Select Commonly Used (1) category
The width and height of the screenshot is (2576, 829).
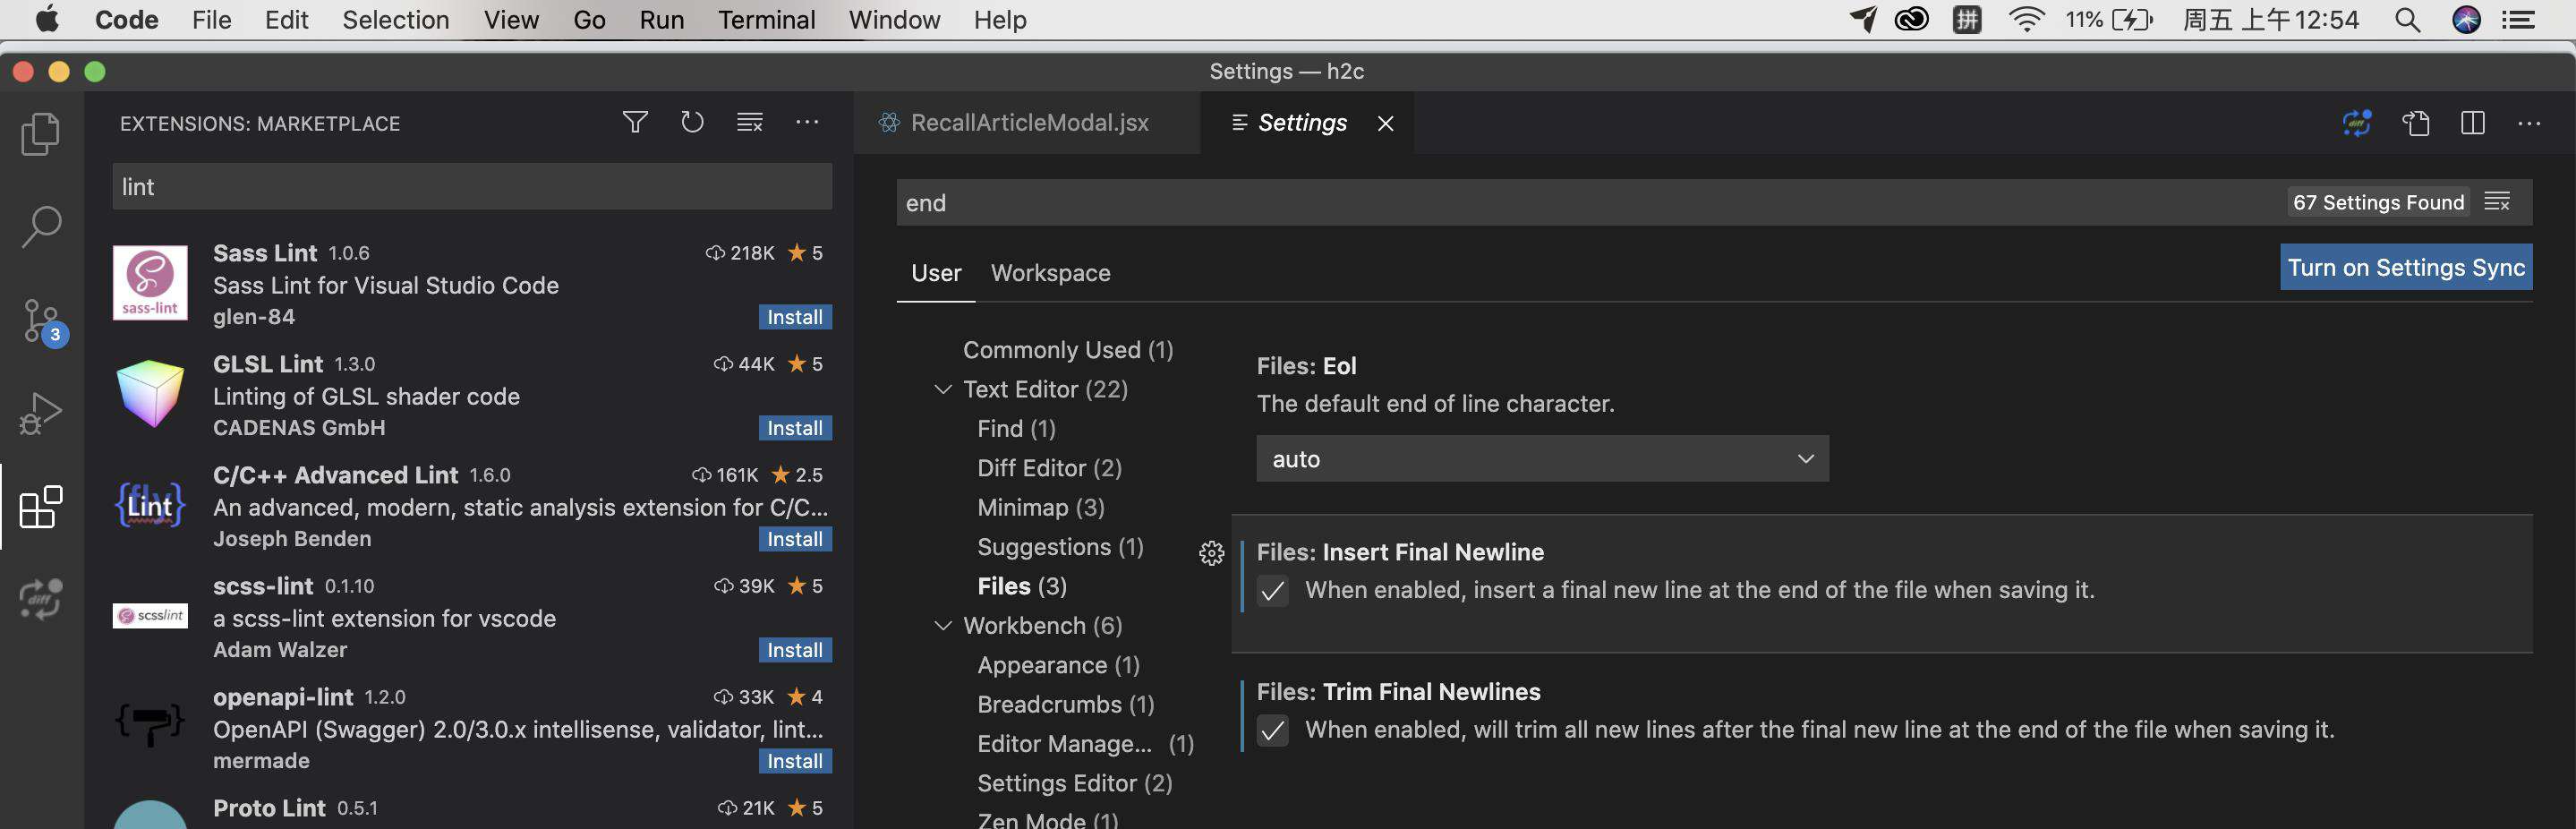click(1068, 350)
